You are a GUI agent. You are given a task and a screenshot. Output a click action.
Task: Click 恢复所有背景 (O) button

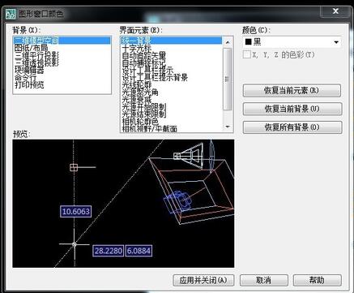292,127
